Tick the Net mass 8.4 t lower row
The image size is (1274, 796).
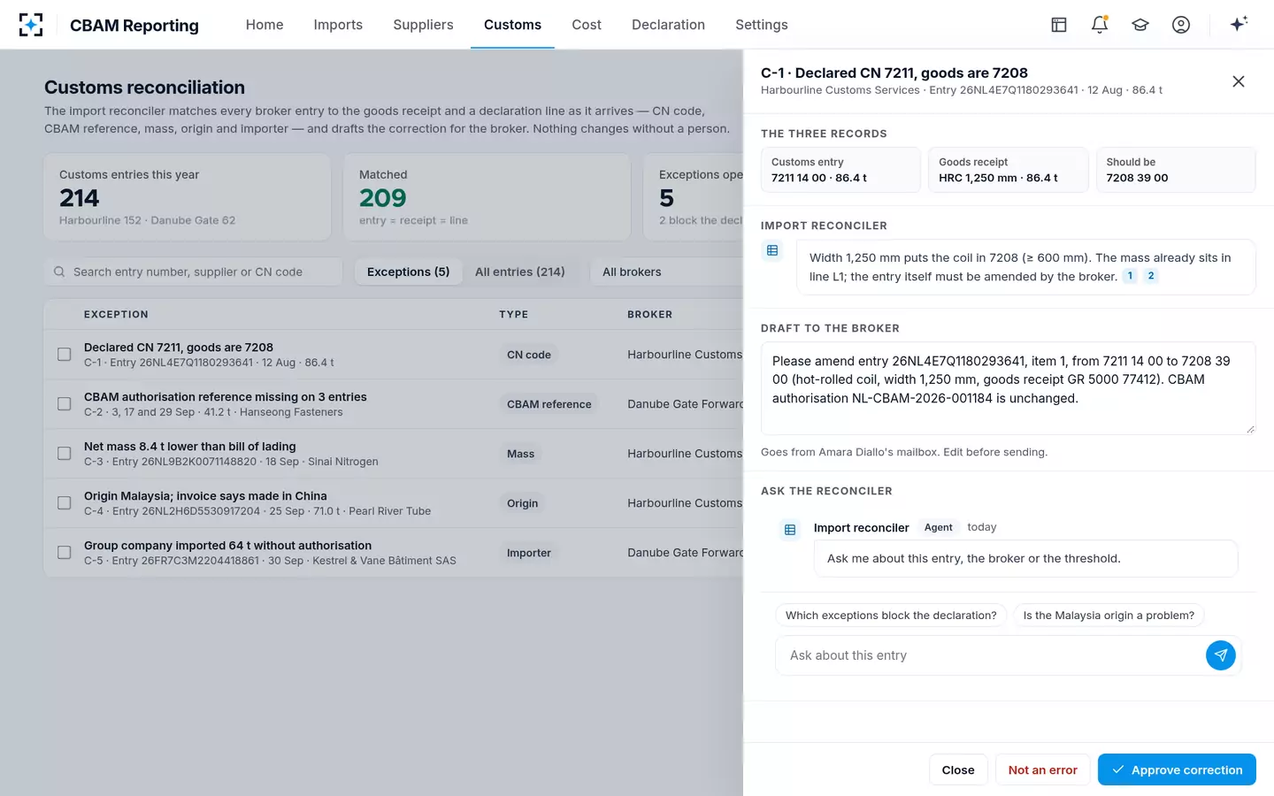tap(65, 454)
